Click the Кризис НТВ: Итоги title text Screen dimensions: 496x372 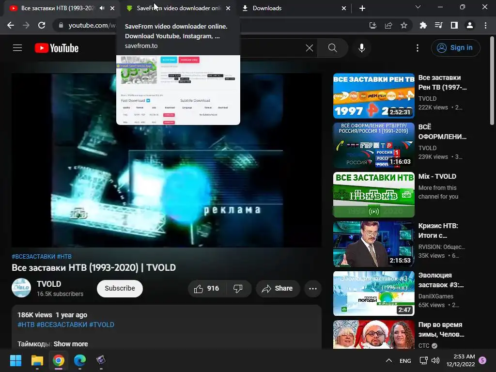coord(438,230)
